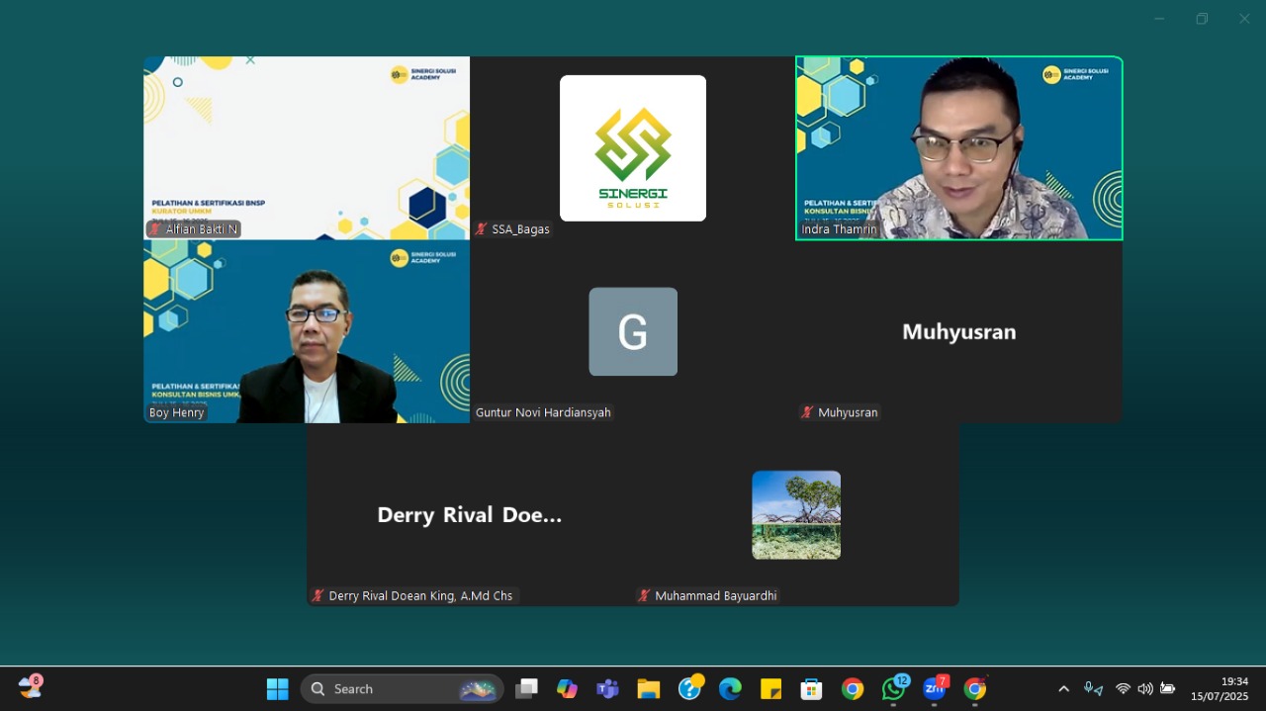Screen dimensions: 1266x711
Task: Open Sticky Notes from the taskbar
Action: point(770,689)
